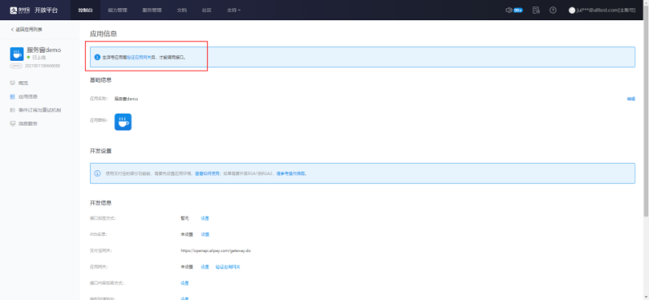Click the gateway URL openapi.alipay.com/gateway.do
Viewport: 649px width, 300px height.
216,251
